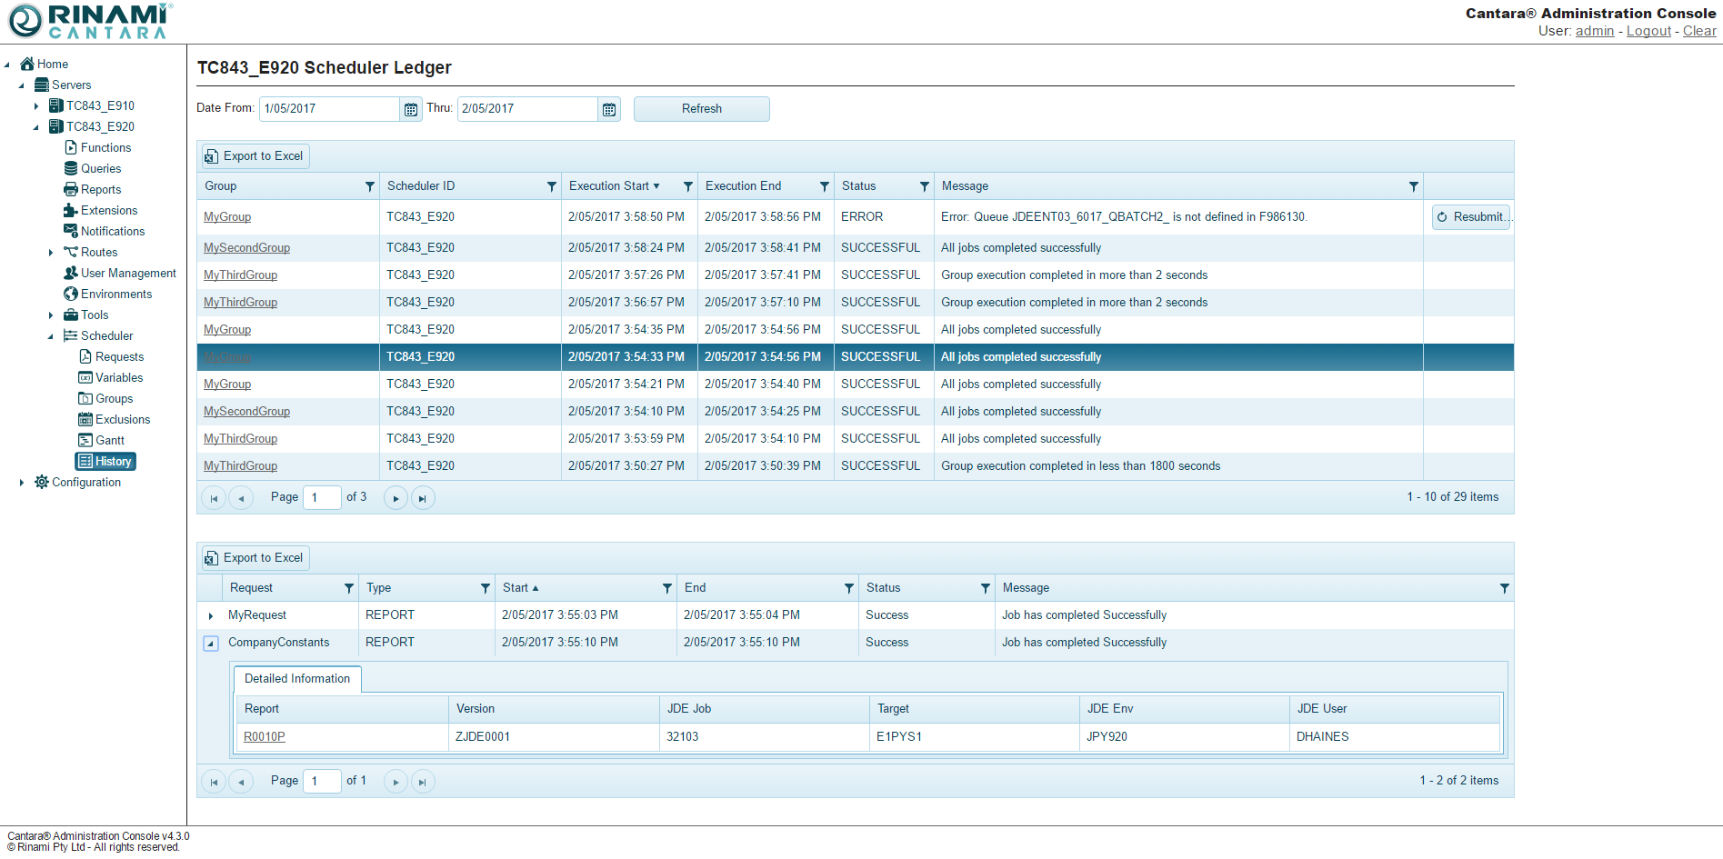The width and height of the screenshot is (1723, 859).
Task: Click the Status column filter icon
Action: (924, 186)
